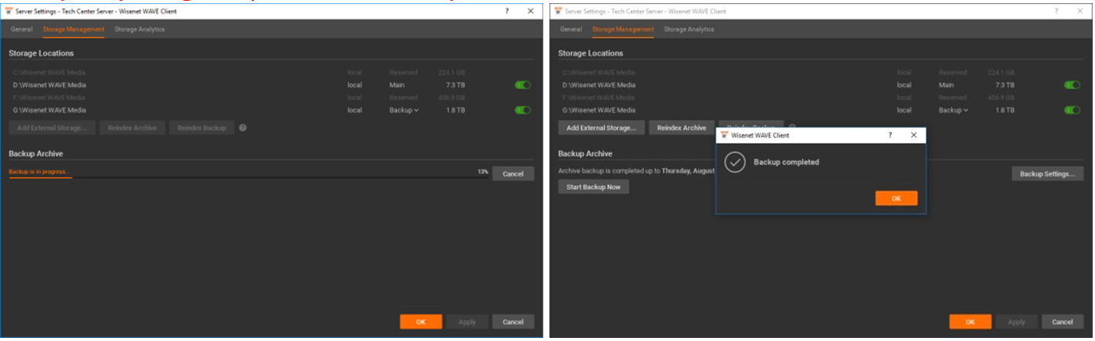This screenshot has width=1095, height=341.
Task: Select D:\Wisenet WAVE Media row in backup-in-progress window
Action: [x=271, y=85]
